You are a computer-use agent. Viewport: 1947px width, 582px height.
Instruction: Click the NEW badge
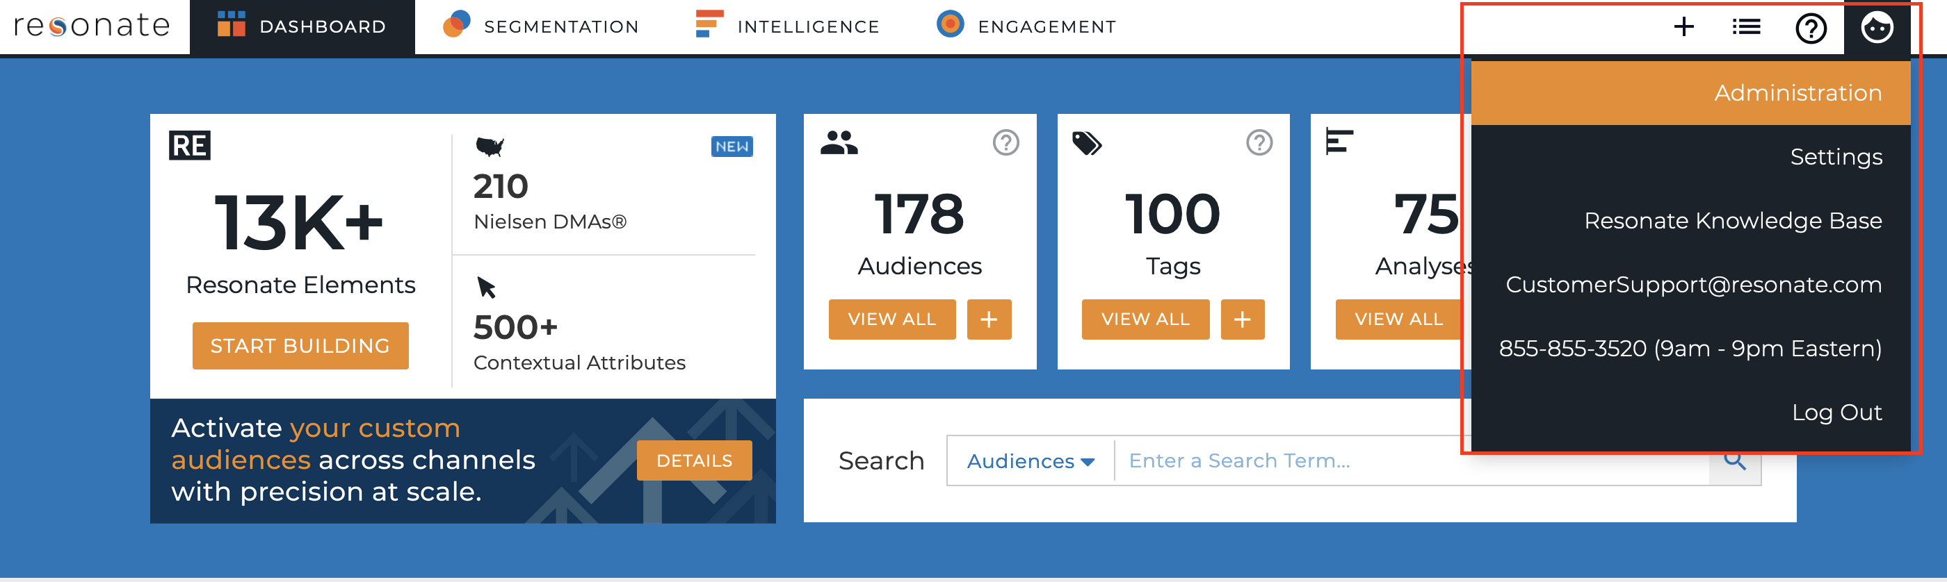point(732,147)
